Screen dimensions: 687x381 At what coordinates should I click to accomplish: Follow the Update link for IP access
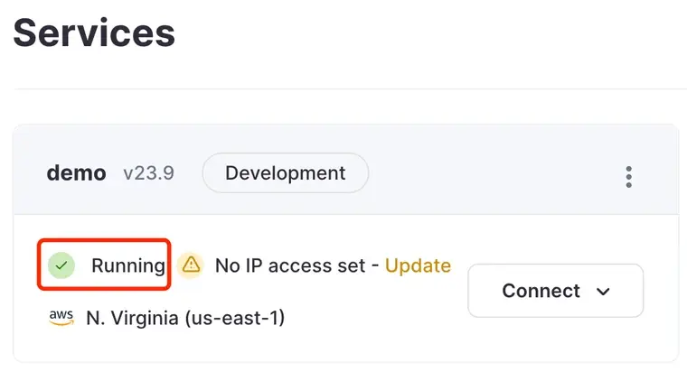point(418,265)
